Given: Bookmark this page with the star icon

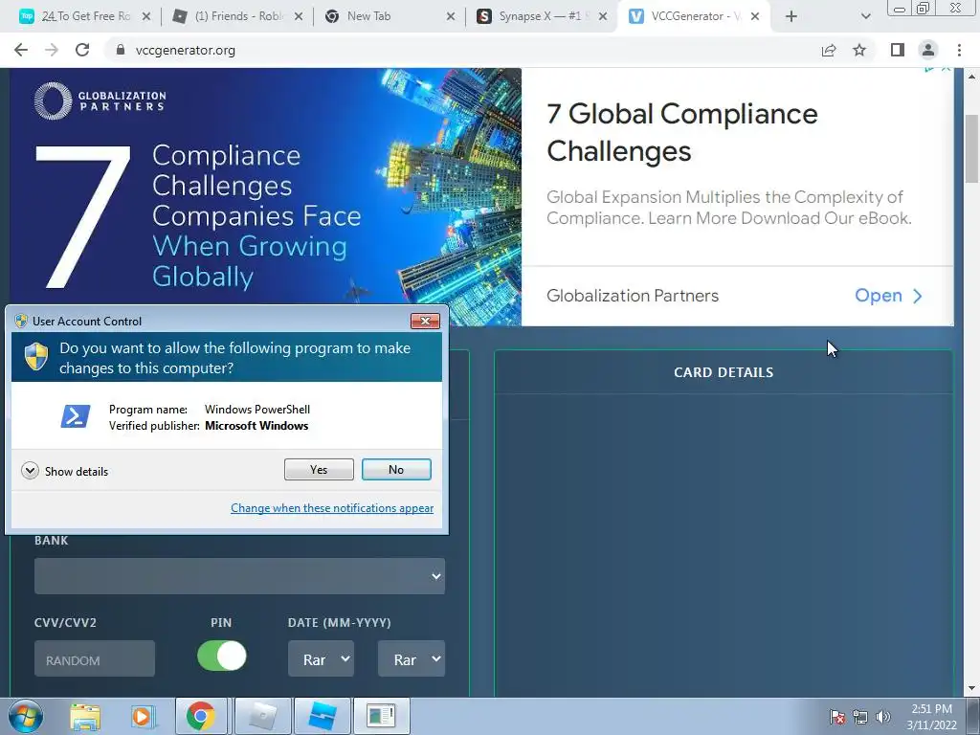Looking at the screenshot, I should 859,50.
